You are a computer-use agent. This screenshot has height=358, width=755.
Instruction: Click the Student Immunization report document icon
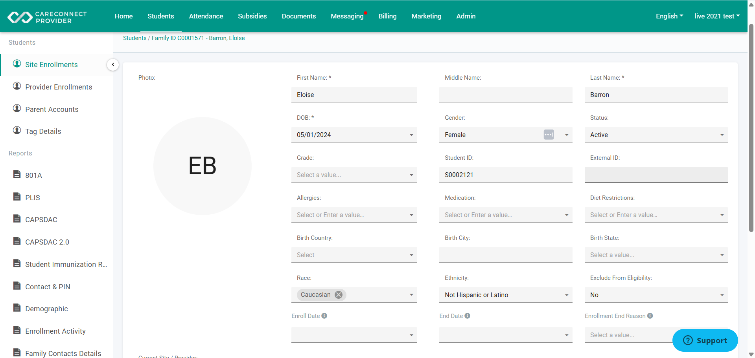pos(17,263)
